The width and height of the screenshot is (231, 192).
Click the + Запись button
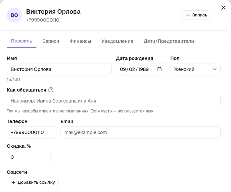196,15
